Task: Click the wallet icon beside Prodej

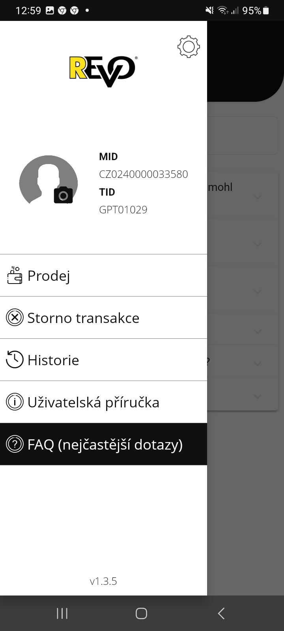Action: point(15,275)
